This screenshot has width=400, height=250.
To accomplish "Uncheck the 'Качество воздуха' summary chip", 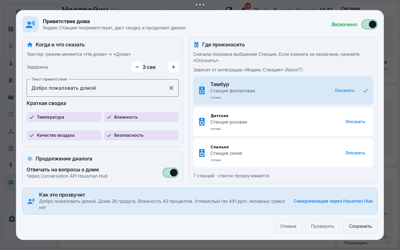I will click(64, 135).
